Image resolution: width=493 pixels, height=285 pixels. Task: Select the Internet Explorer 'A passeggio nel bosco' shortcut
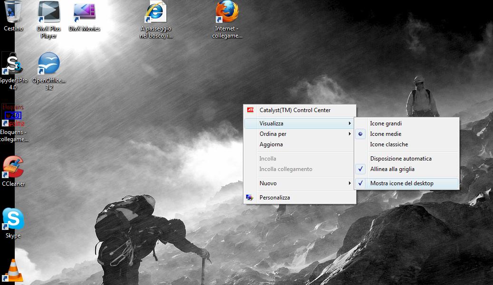coord(156,13)
